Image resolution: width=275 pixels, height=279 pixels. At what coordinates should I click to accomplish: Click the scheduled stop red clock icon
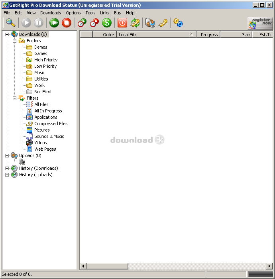coord(94,23)
